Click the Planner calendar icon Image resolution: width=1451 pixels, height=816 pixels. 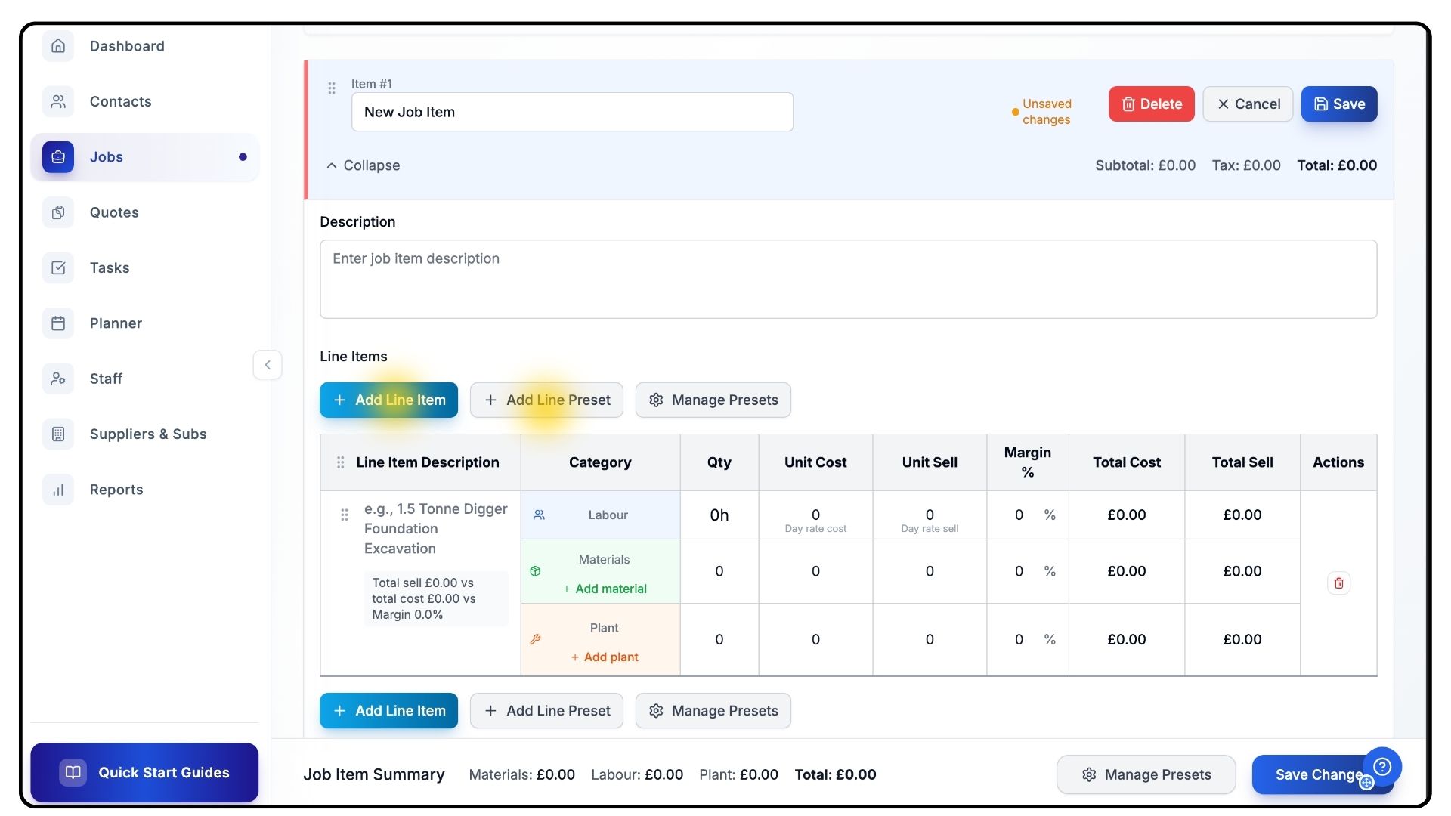58,323
